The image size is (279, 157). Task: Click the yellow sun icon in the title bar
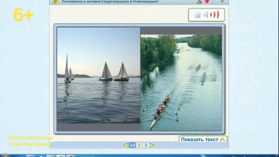pyautogui.click(x=55, y=2)
